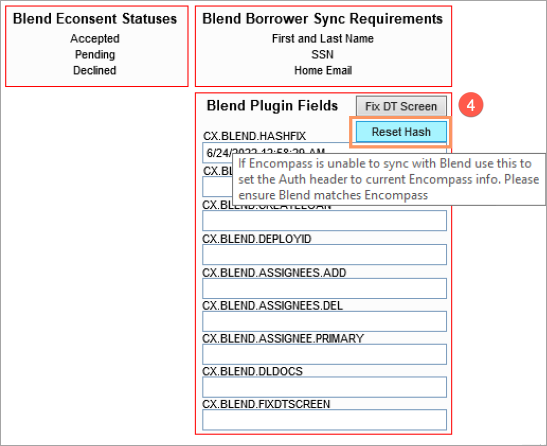
Task: Select the CX.BLEND.ASSIGNEES.ADD input field
Action: [x=325, y=288]
